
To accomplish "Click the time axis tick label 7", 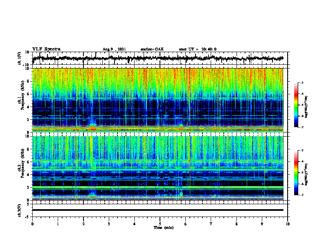I will point(211,224).
